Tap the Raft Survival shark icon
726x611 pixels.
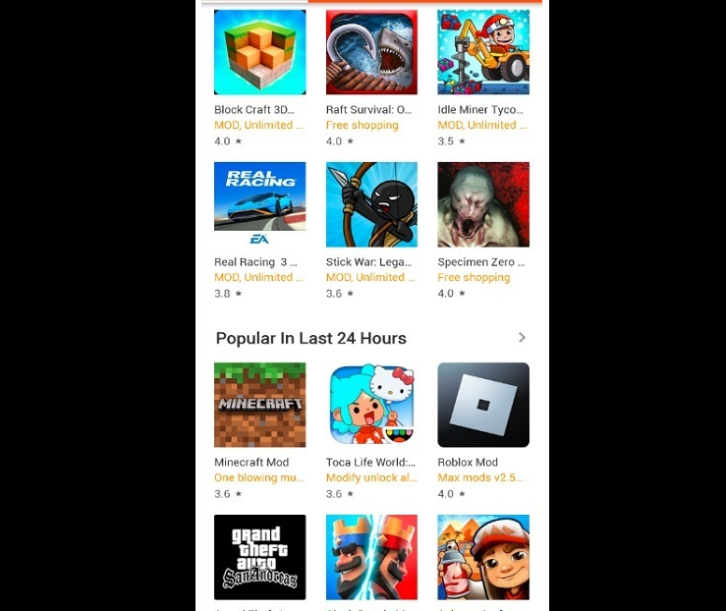[x=371, y=52]
